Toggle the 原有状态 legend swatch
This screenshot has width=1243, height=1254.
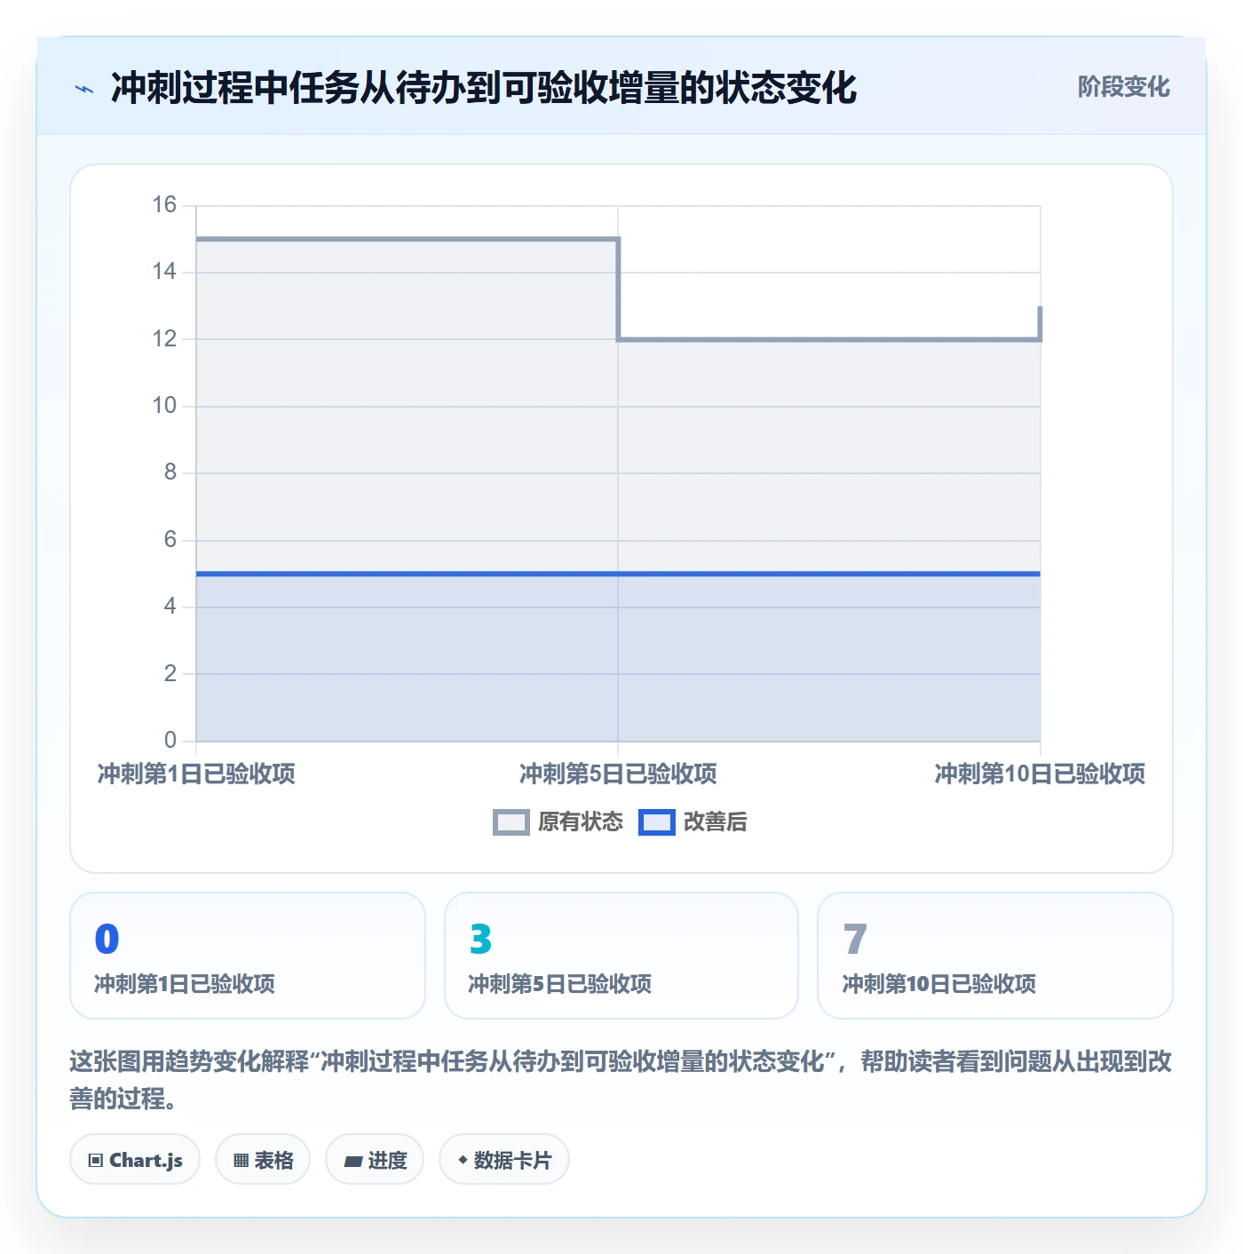coord(511,822)
